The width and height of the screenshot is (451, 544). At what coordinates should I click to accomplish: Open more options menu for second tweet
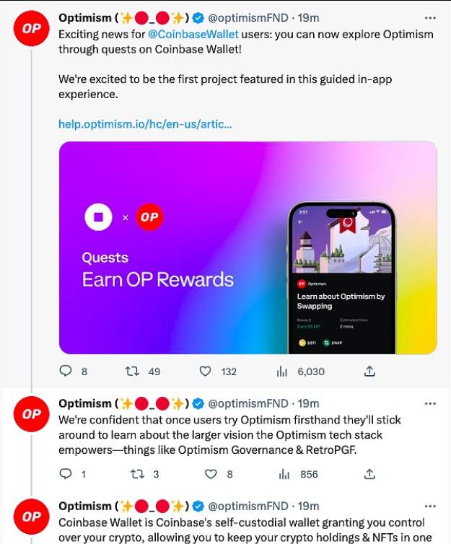(430, 403)
